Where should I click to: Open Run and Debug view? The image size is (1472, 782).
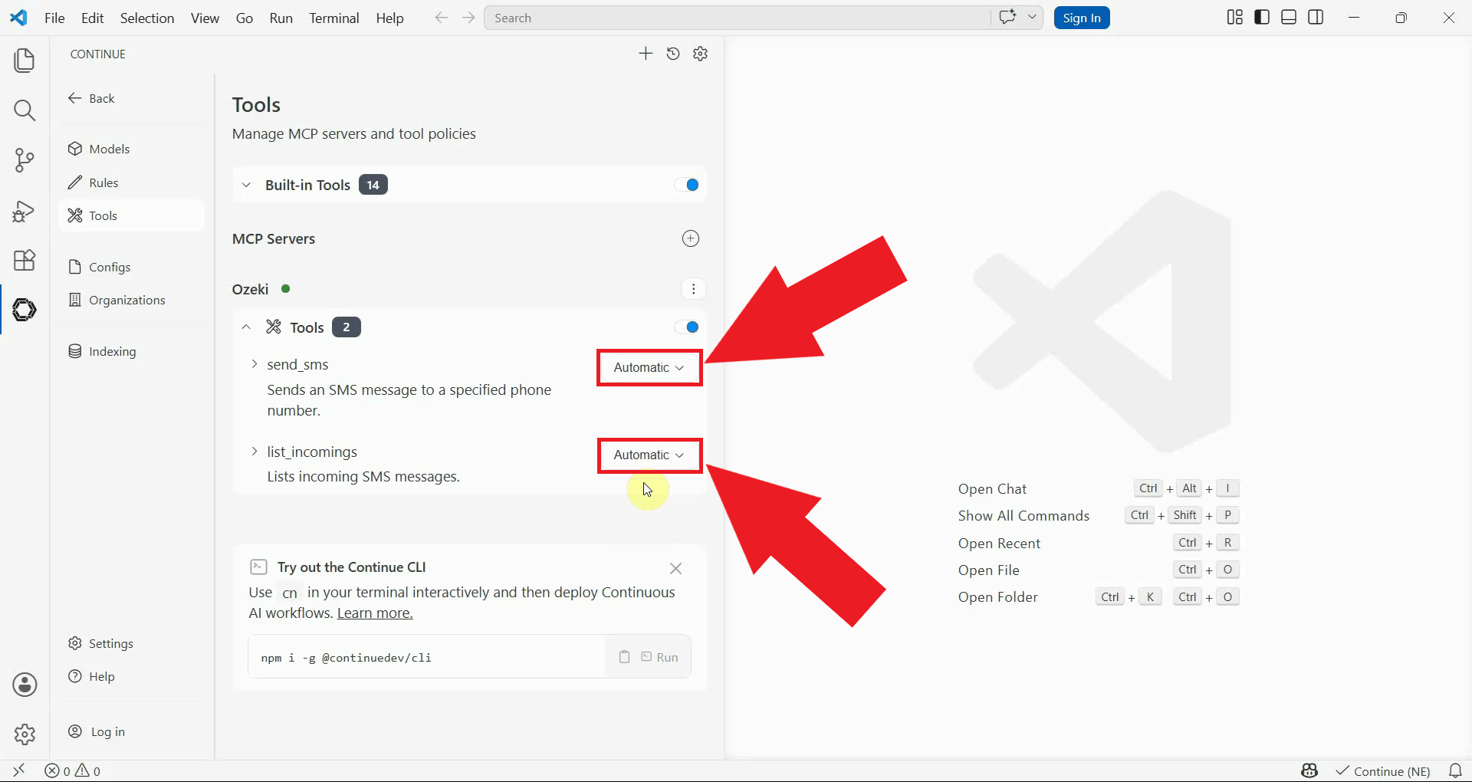[x=25, y=211]
